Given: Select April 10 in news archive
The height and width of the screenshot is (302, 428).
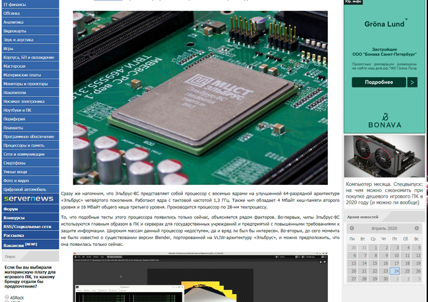Looking at the screenshot, I should 395,256.
